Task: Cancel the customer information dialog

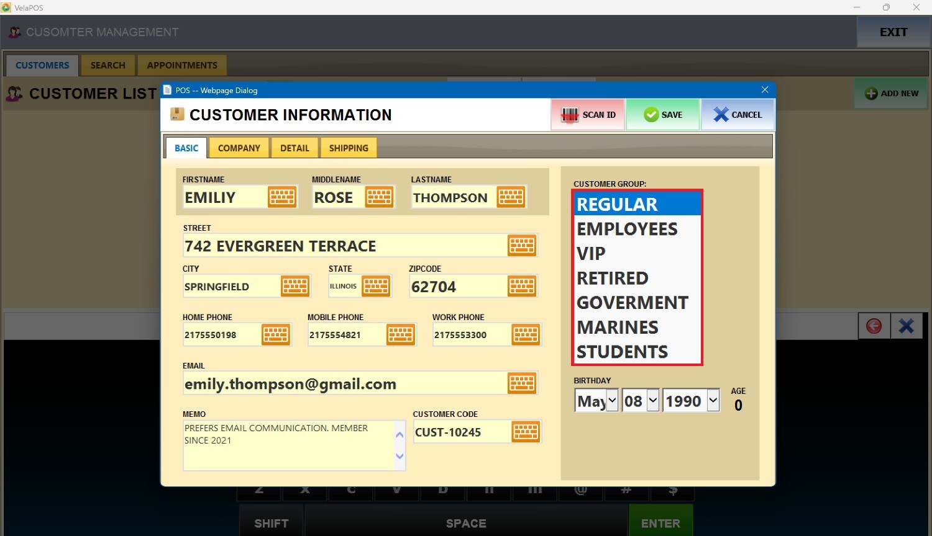Action: tap(738, 115)
